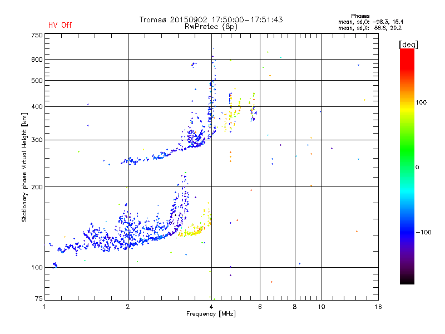Screen dimensions: 445x334
Task: Click the x-axis tick label '6'
Action: 260,307
